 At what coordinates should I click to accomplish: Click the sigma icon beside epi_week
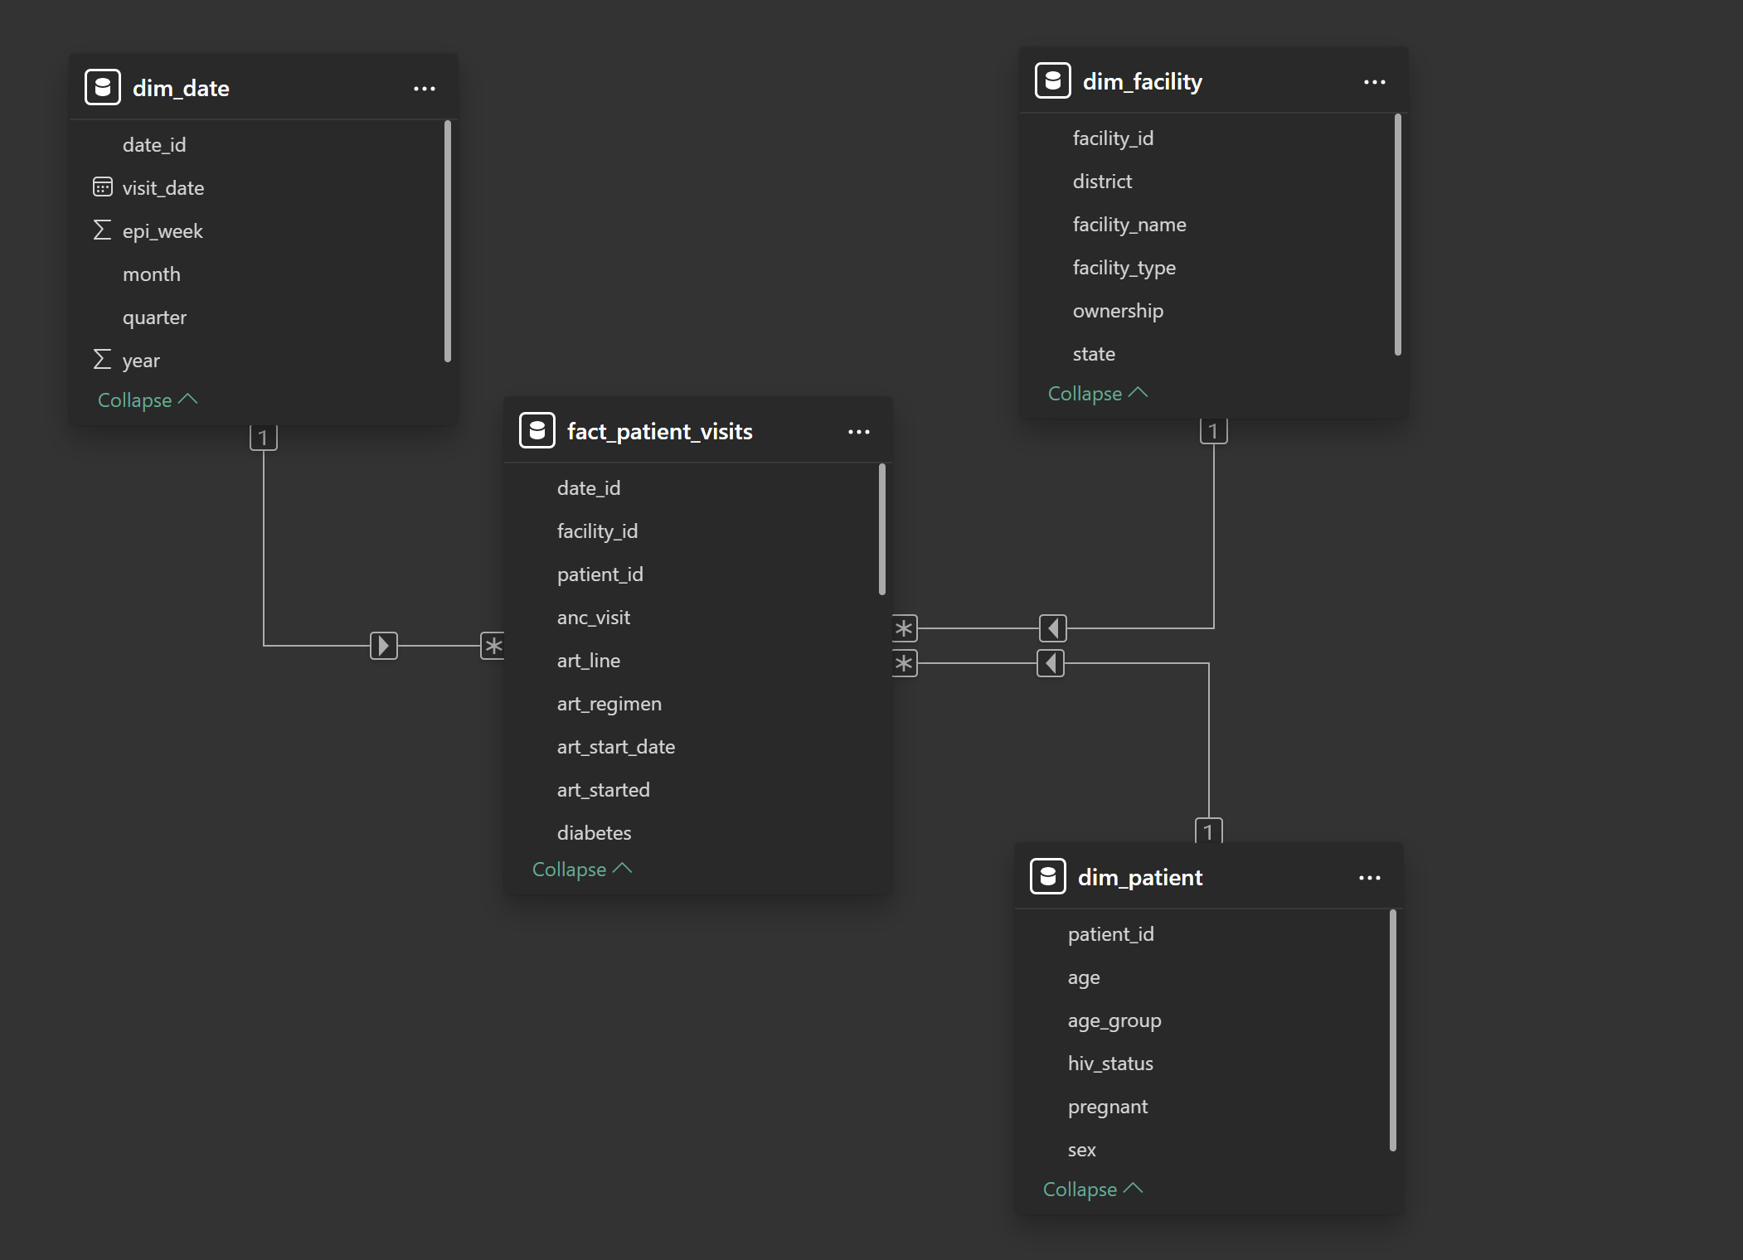[101, 230]
